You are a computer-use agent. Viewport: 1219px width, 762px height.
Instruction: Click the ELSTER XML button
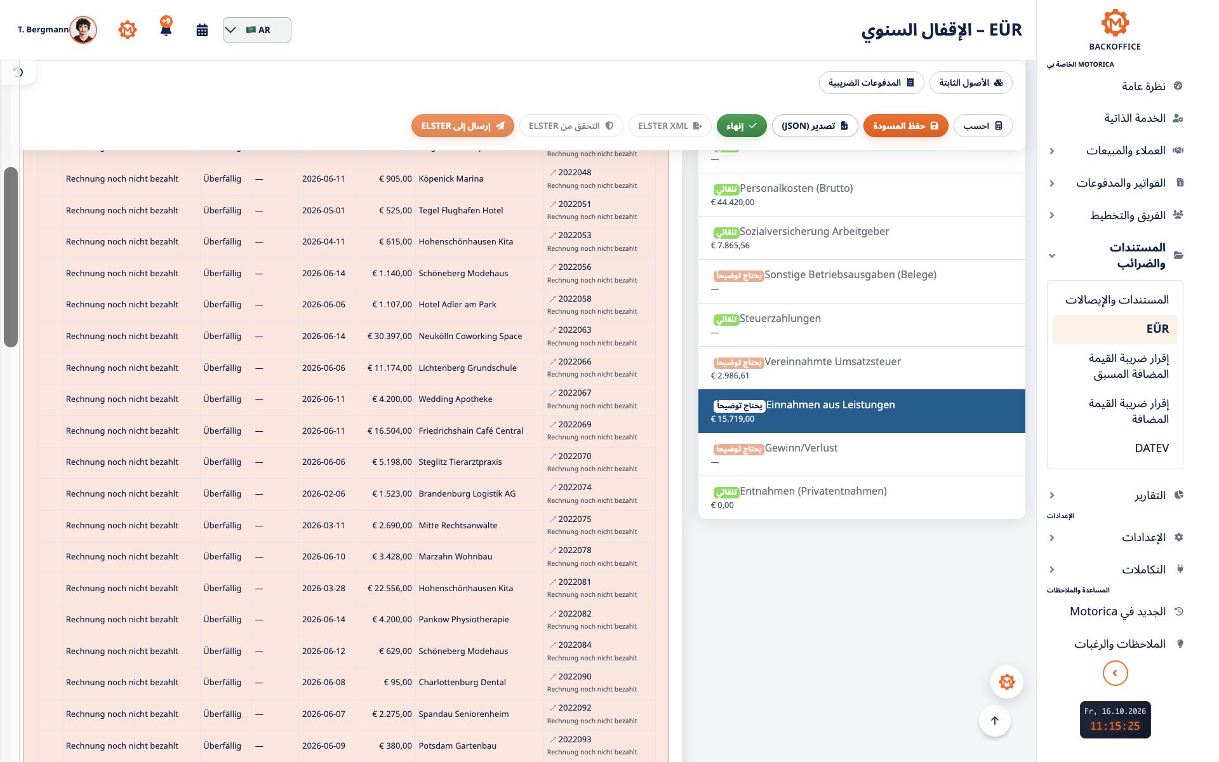coord(670,126)
